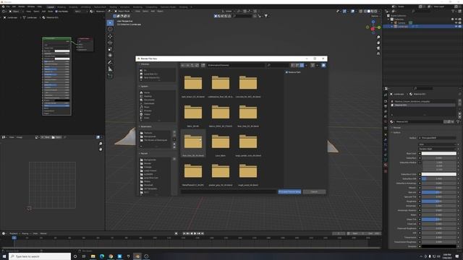Open the Object Mode dropdown in viewport
463x260 pixels.
click(x=123, y=12)
